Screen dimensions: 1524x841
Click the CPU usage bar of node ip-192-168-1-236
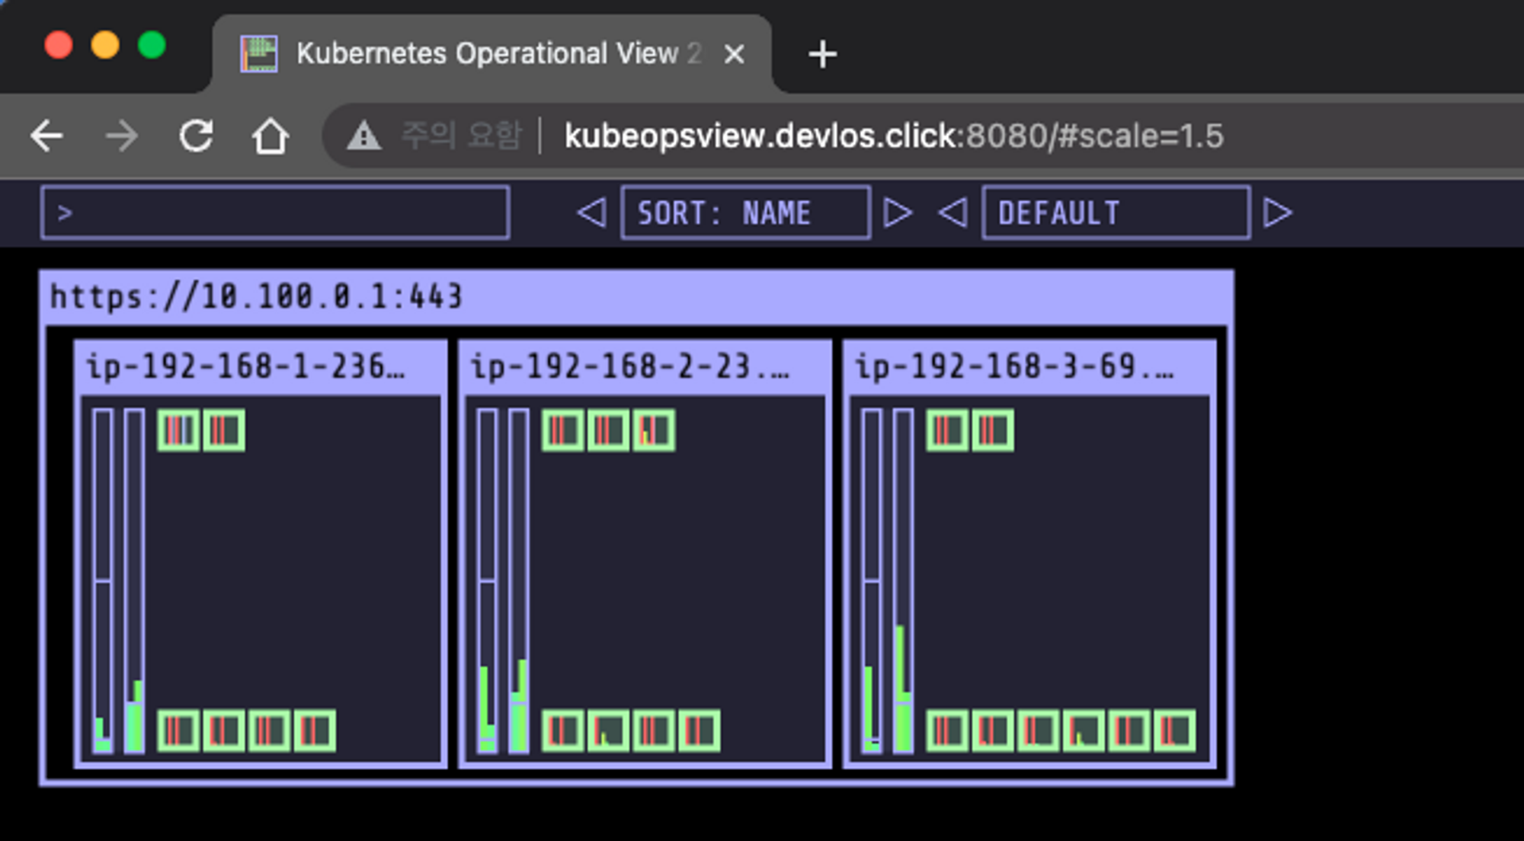[103, 580]
